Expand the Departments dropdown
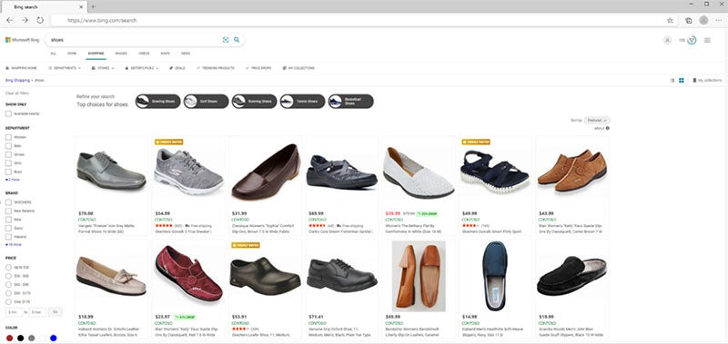This screenshot has width=728, height=344. [x=65, y=68]
